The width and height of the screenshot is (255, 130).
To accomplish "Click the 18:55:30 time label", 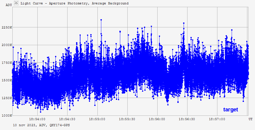I will (127, 119).
